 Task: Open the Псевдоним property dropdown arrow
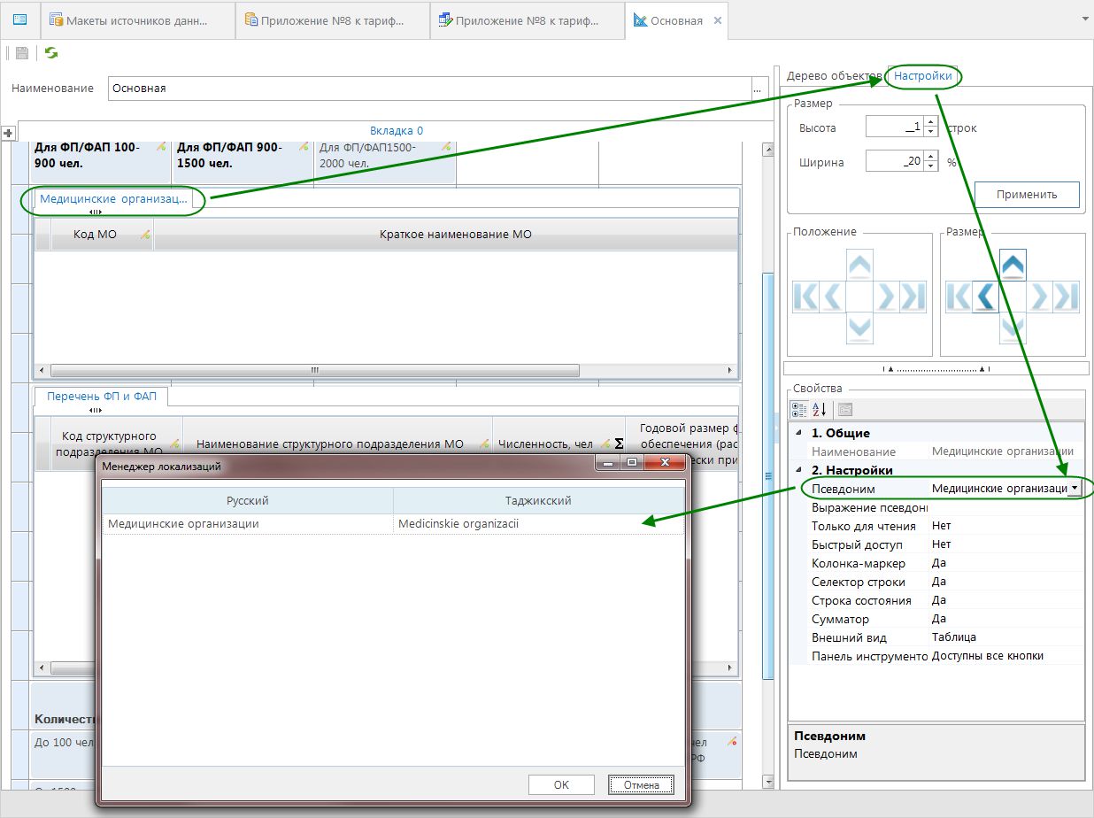1075,488
